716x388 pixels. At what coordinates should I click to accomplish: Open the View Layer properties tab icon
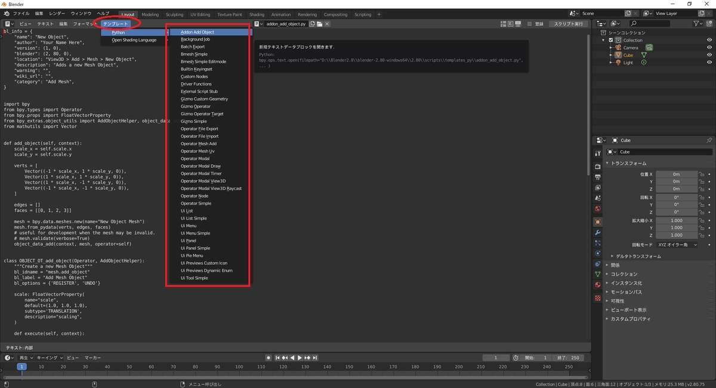click(598, 187)
